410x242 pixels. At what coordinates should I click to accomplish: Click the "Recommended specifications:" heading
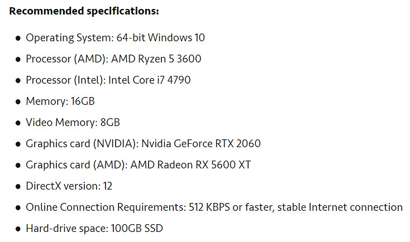point(84,11)
